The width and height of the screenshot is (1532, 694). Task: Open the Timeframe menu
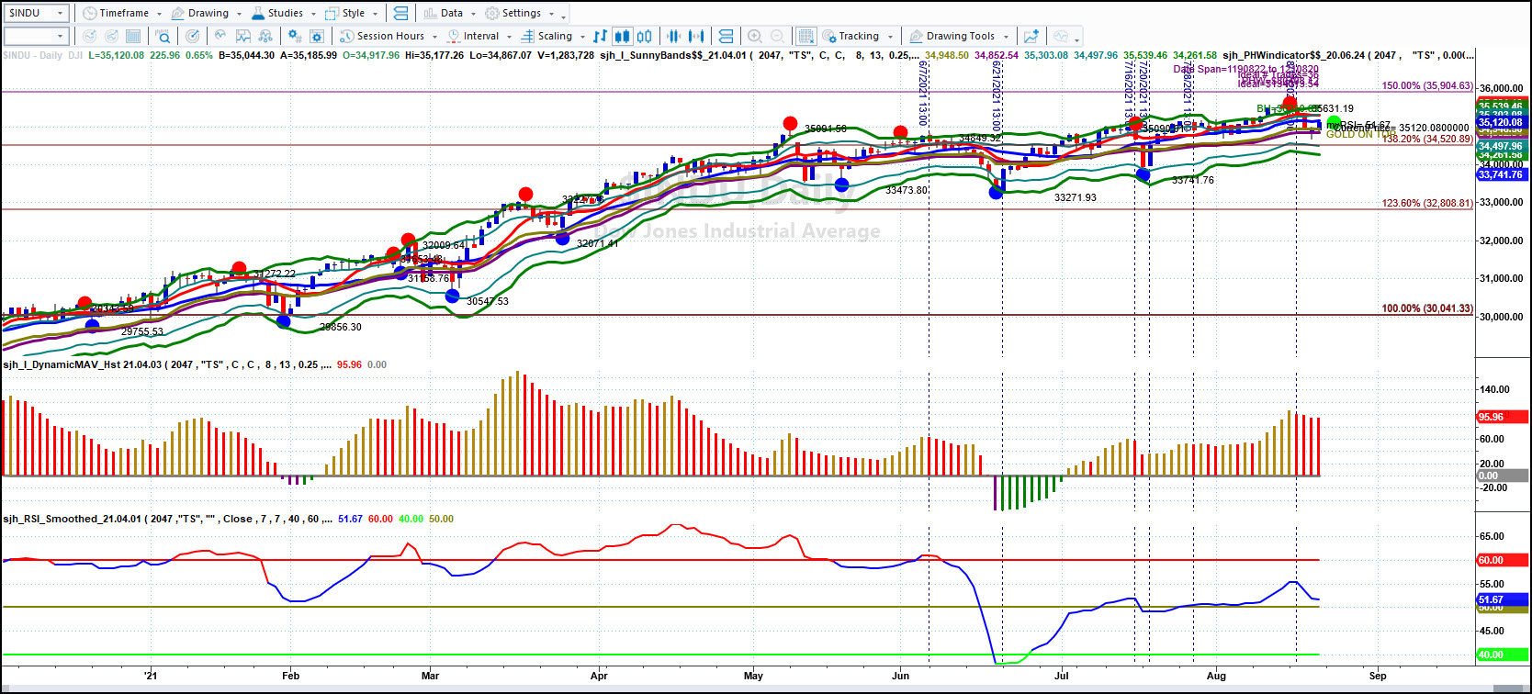(x=116, y=13)
